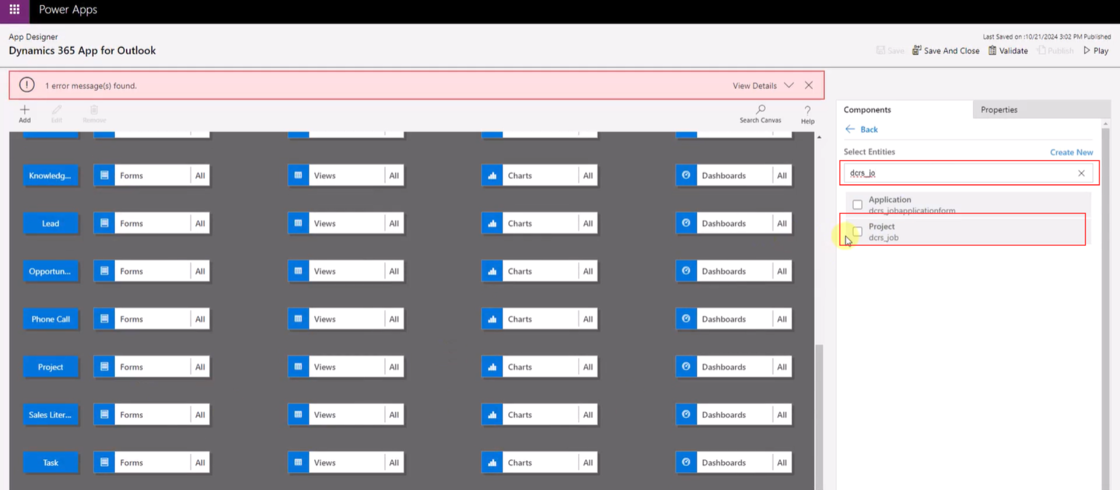Open the All selector for Sales Literature Charts
The height and width of the screenshot is (490, 1120).
[588, 415]
